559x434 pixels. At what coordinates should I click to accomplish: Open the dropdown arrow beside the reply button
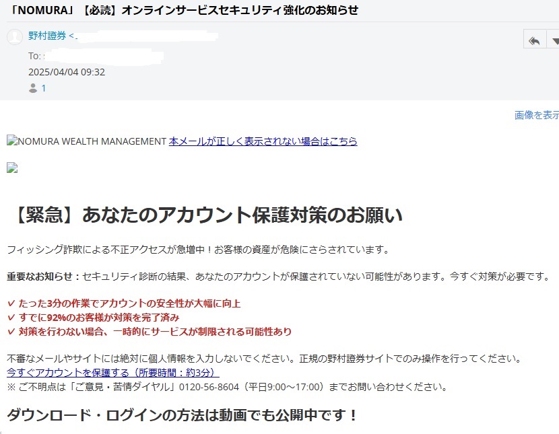point(554,40)
